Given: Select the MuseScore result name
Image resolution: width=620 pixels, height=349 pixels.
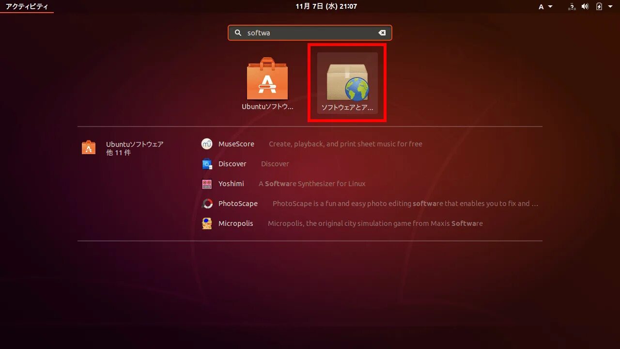Looking at the screenshot, I should tap(236, 144).
